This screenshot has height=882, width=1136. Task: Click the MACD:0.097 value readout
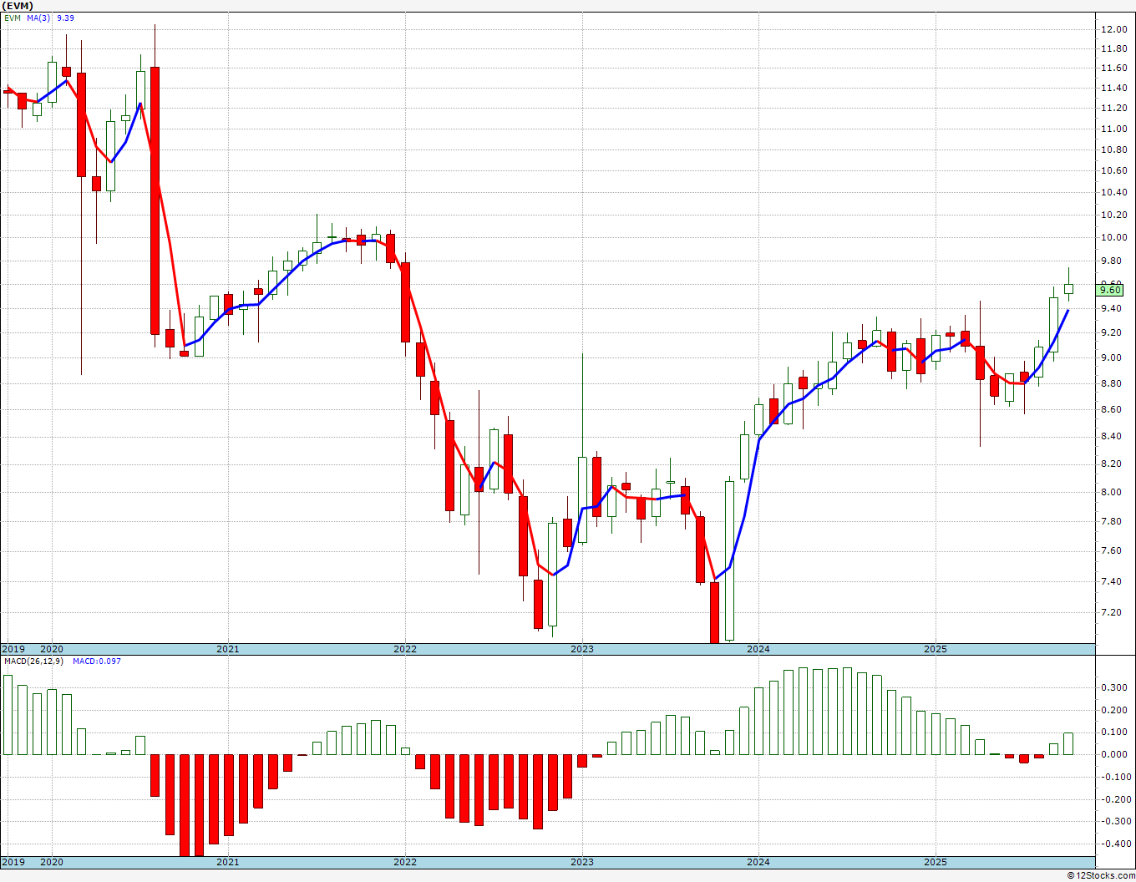click(x=97, y=661)
